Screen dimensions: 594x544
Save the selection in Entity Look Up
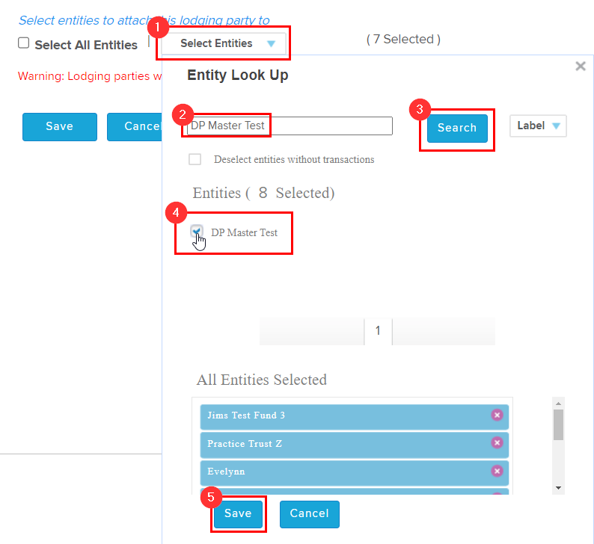[x=238, y=513]
